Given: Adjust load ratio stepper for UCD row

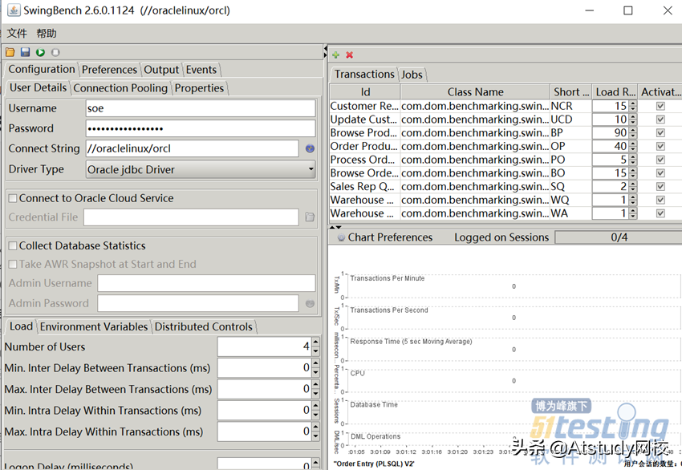Looking at the screenshot, I should click(632, 120).
